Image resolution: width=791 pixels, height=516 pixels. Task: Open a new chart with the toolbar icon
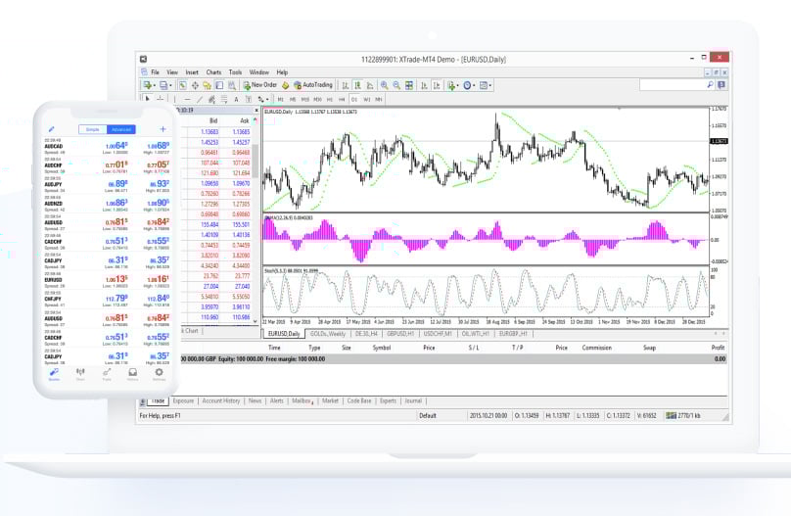tap(147, 86)
